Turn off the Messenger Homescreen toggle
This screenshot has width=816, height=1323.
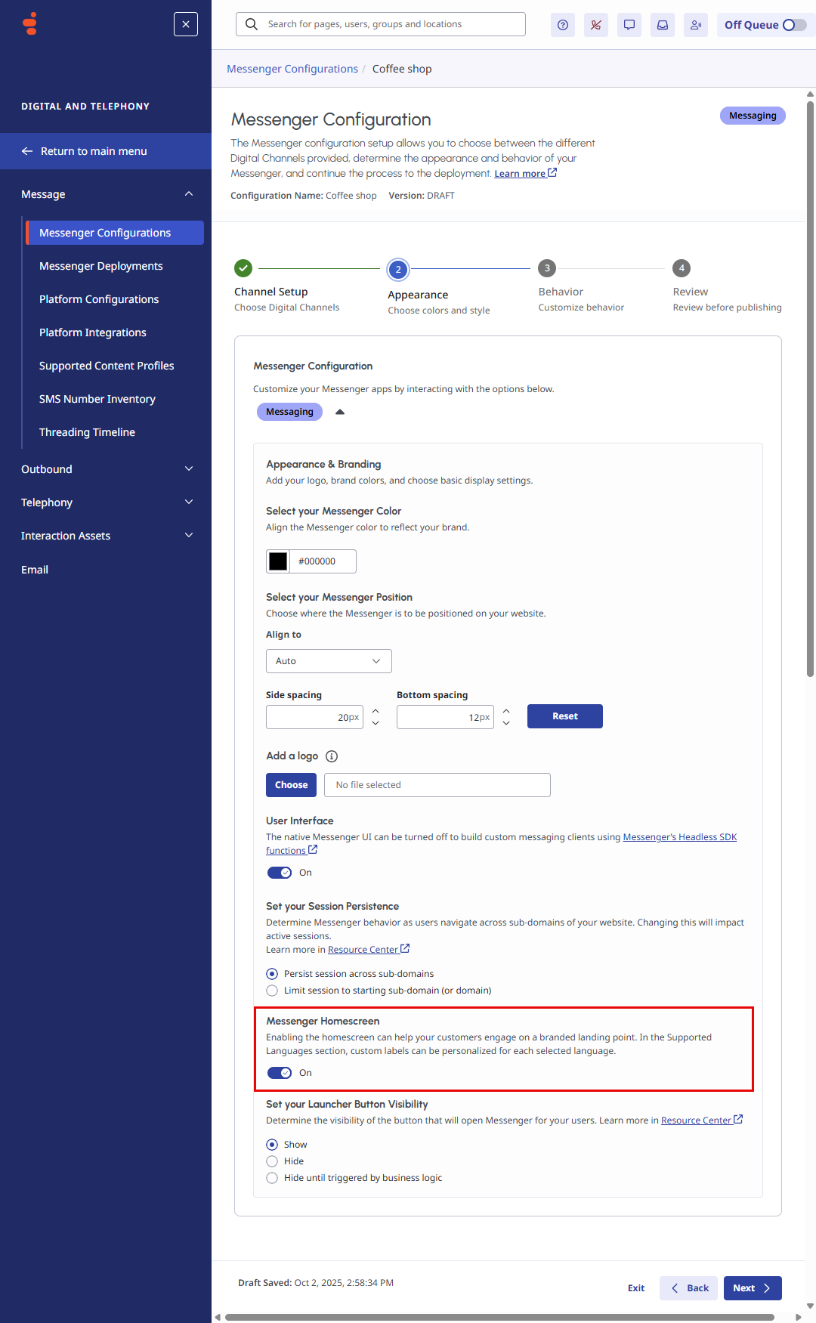coord(280,1073)
